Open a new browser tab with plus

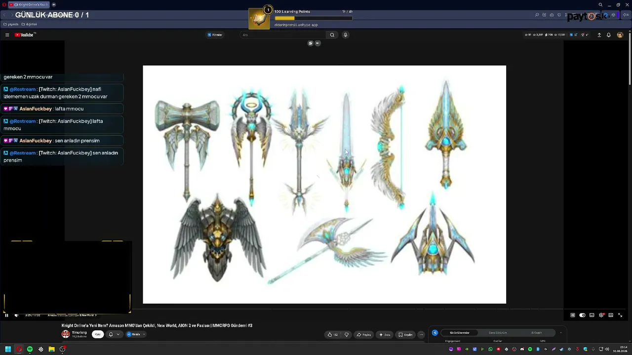click(54, 4)
